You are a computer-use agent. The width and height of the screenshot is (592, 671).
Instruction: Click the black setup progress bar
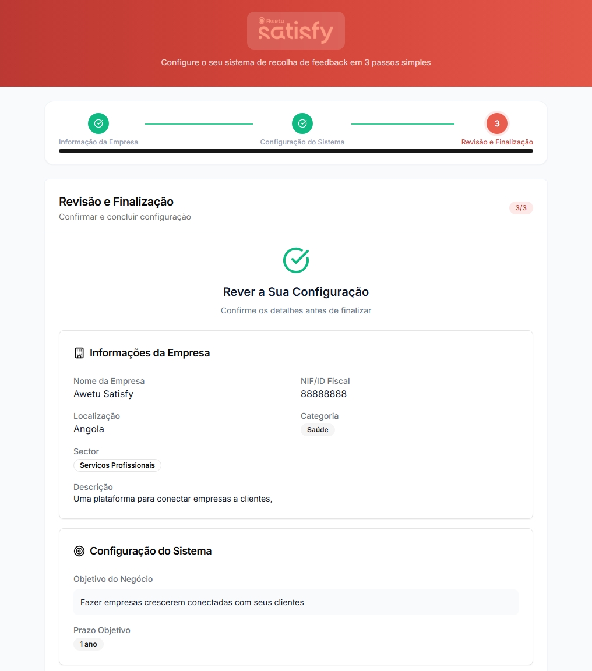(x=296, y=151)
